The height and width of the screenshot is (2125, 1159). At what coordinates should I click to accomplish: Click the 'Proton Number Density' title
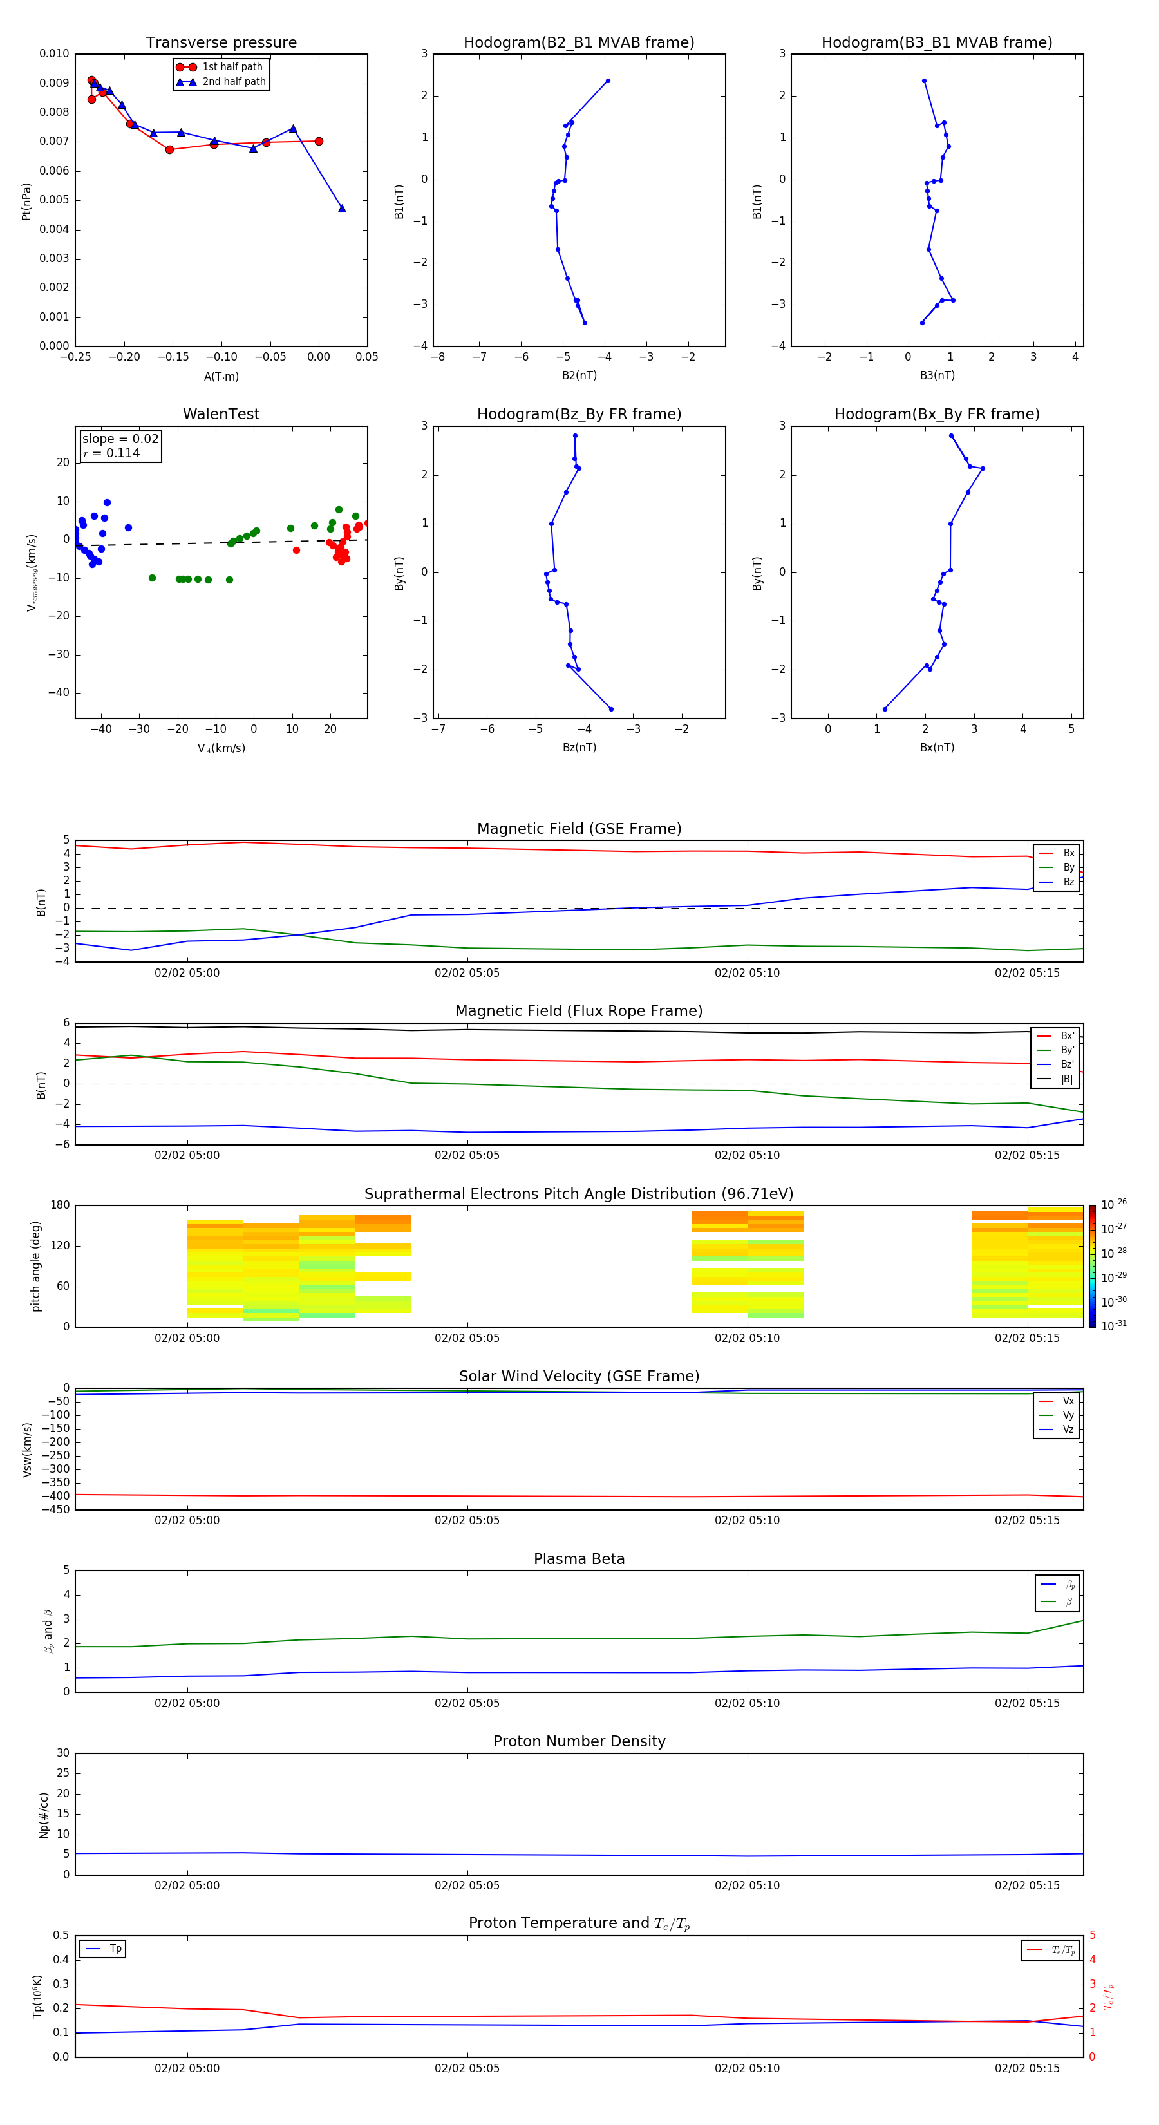click(579, 1741)
